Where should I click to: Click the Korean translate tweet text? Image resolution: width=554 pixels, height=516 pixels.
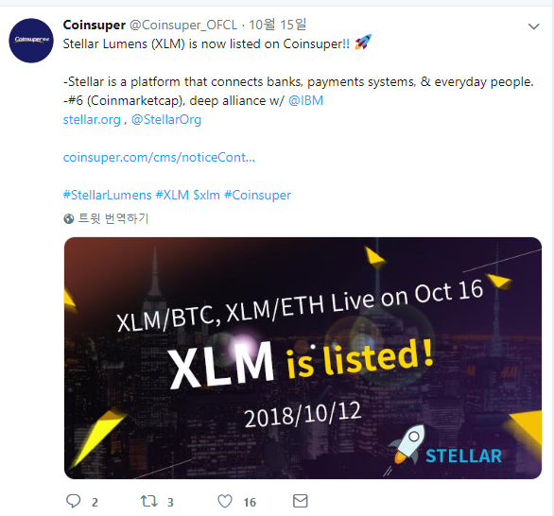[x=113, y=218]
